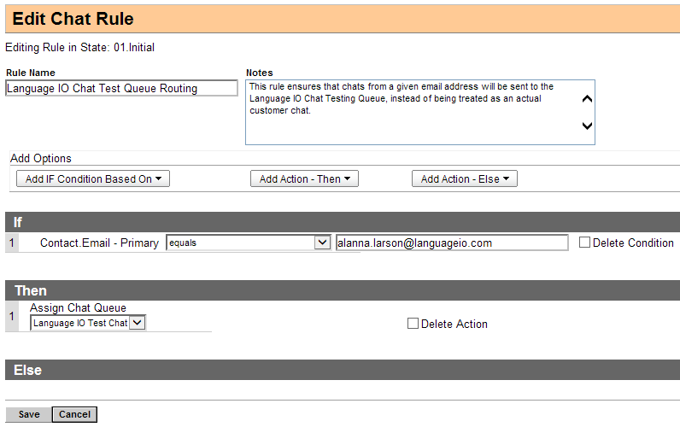Open the equals operator dropdown
Viewport: 680px width, 427px height.
click(248, 243)
